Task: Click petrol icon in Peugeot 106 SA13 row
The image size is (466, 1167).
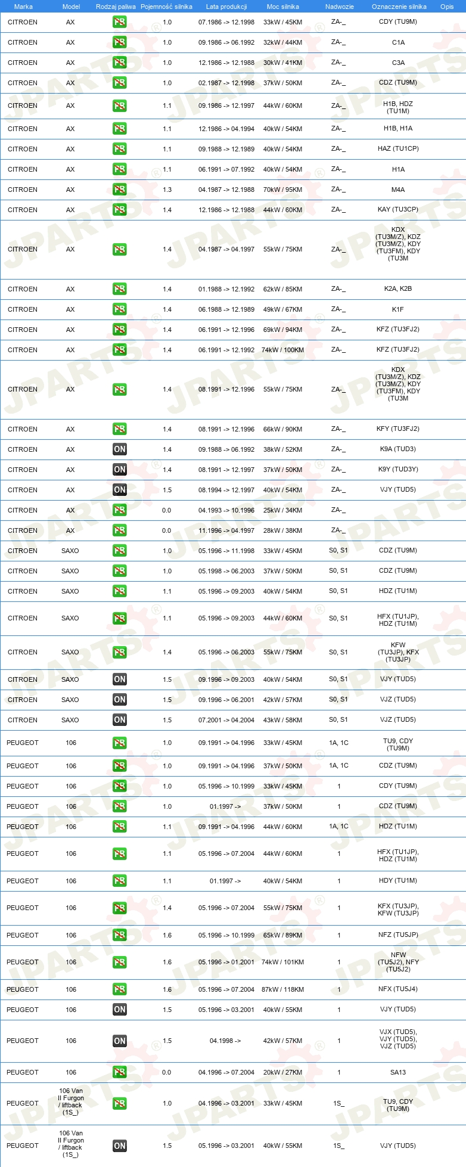Action: (x=120, y=1072)
